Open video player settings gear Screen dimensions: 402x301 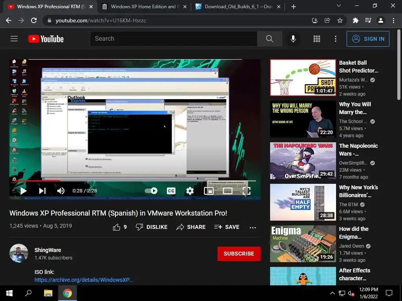click(190, 191)
